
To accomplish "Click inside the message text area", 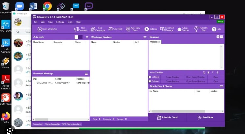I will pos(184,57).
